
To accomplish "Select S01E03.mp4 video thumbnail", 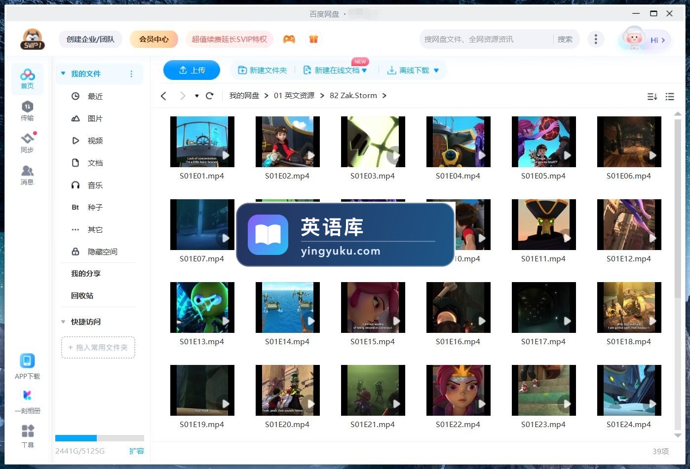I will (x=373, y=142).
